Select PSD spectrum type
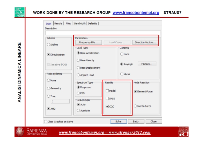Image resolution: width=203 pixels, height=143 pixels. (x=78, y=93)
